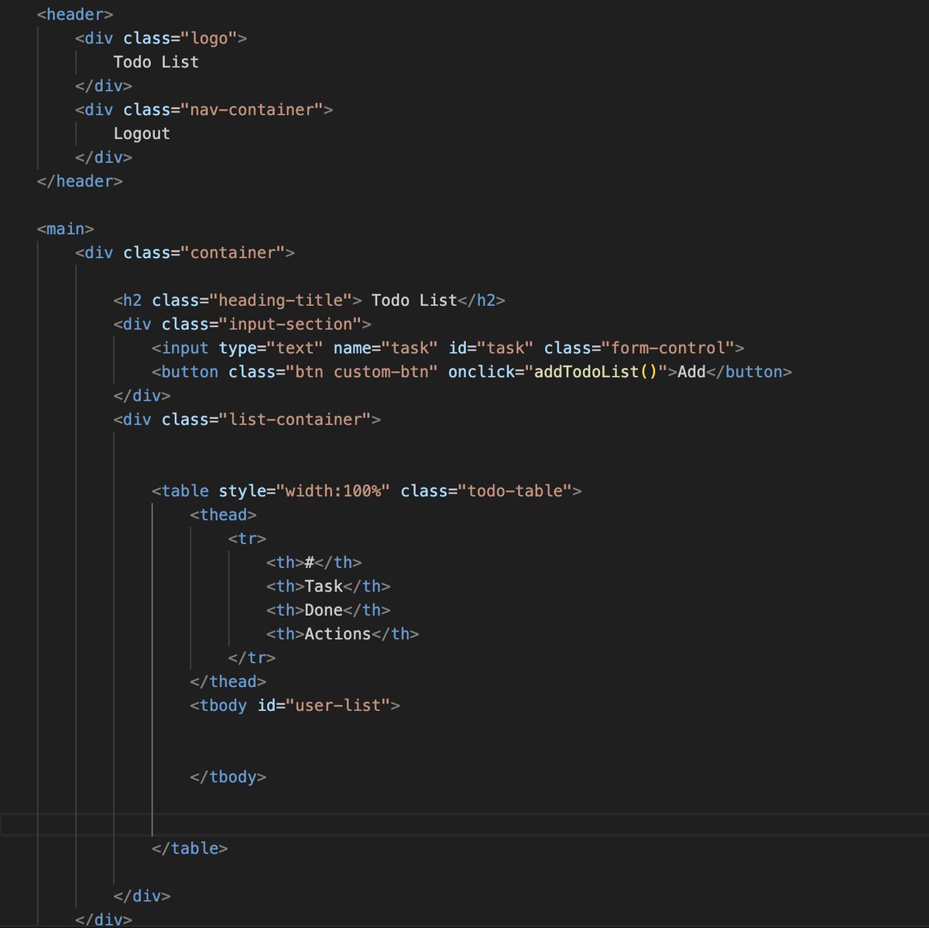Click the Actions table header text
Viewport: 929px width, 928px height.
pyautogui.click(x=338, y=634)
